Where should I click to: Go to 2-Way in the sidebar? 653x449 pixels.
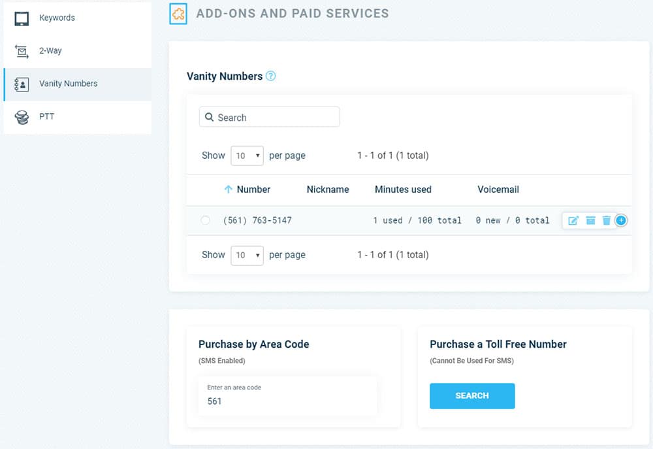(x=50, y=51)
